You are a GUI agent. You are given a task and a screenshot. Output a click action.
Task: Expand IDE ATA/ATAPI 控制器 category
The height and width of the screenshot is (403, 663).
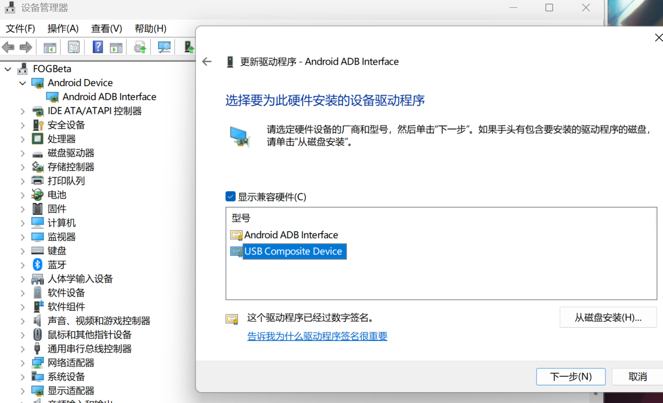click(22, 111)
